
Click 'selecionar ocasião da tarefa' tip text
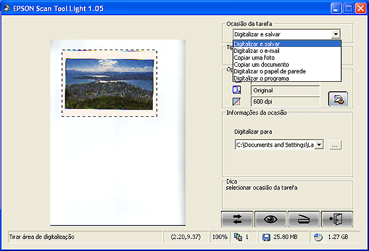click(261, 188)
